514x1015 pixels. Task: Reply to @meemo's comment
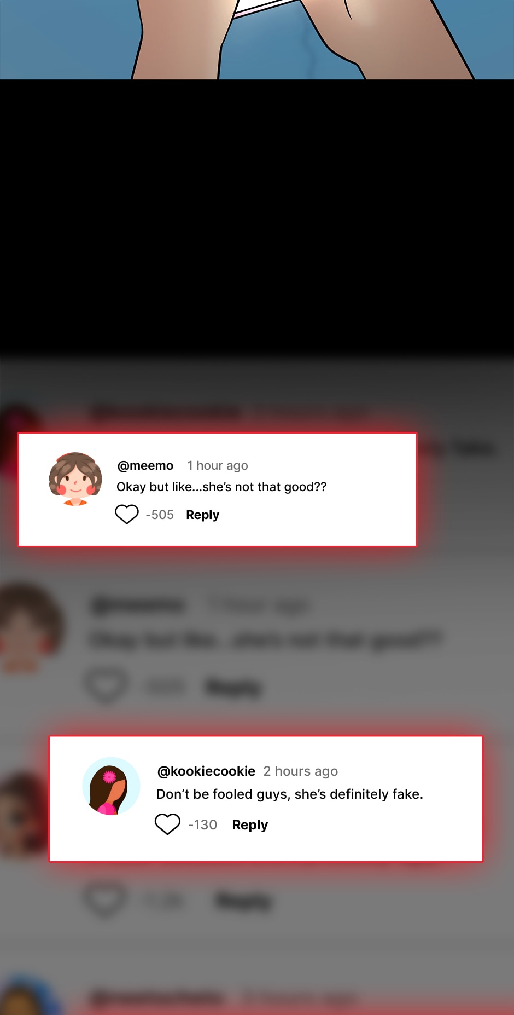click(x=202, y=515)
